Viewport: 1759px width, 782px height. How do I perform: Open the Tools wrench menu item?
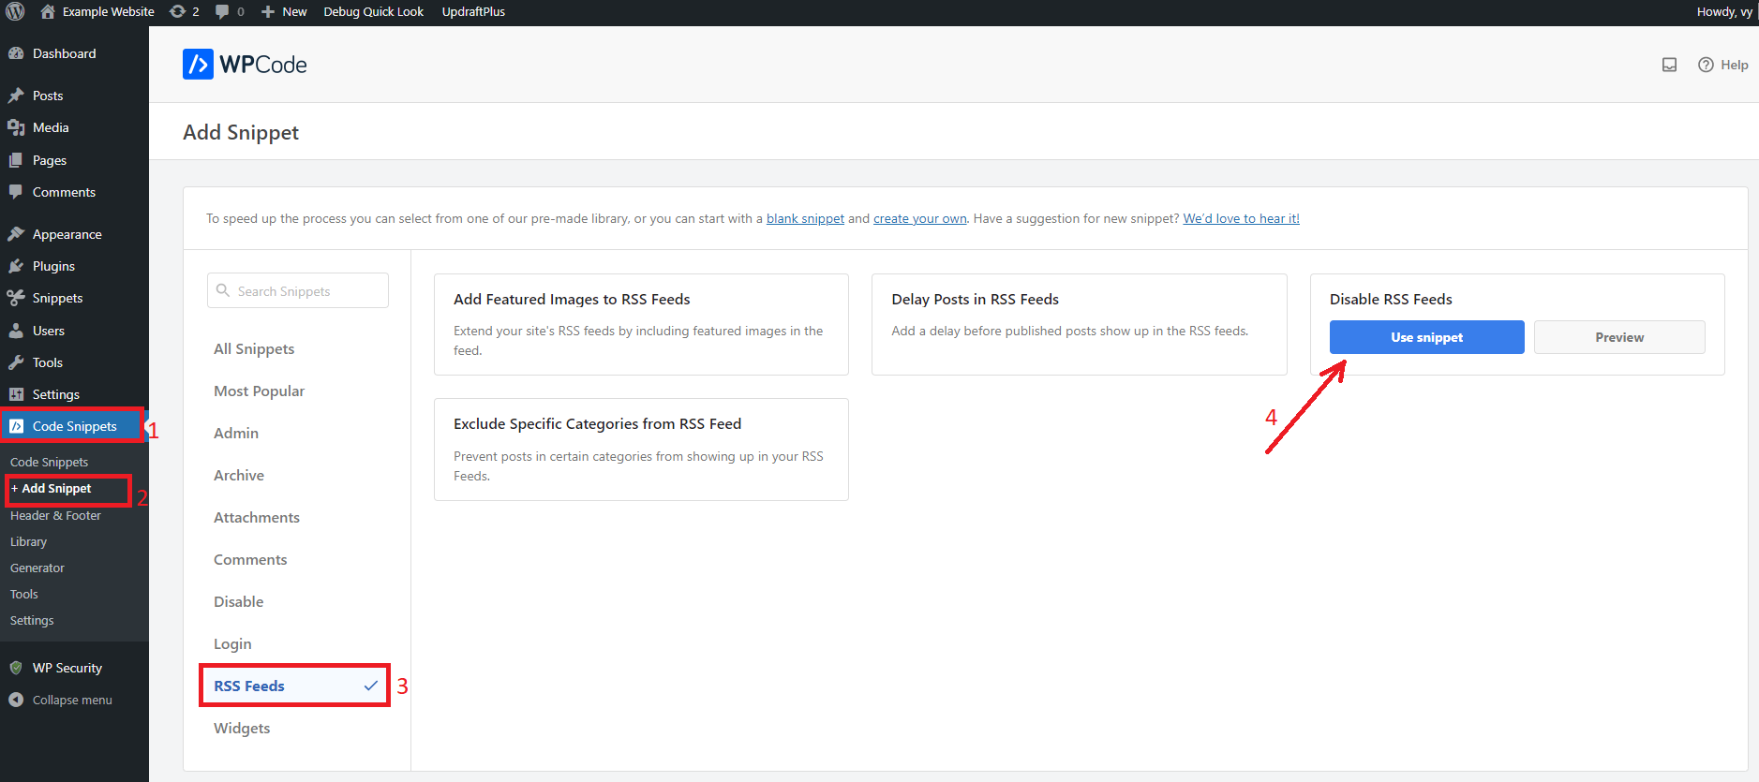tap(74, 362)
